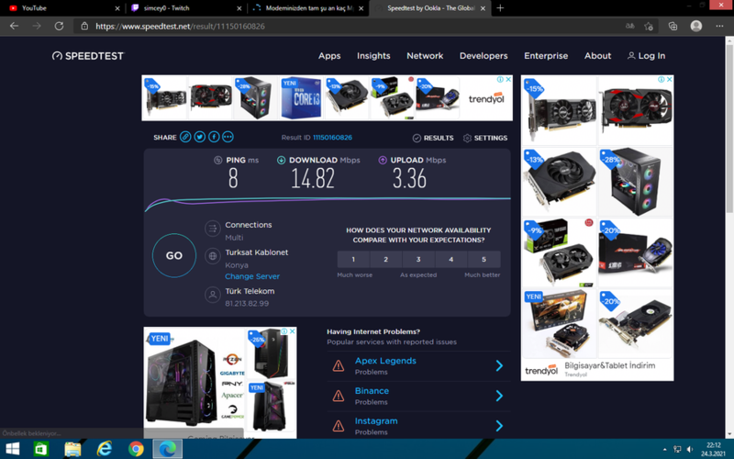Click trendyol logo in top banner ad
The height and width of the screenshot is (459, 734).
coord(486,98)
